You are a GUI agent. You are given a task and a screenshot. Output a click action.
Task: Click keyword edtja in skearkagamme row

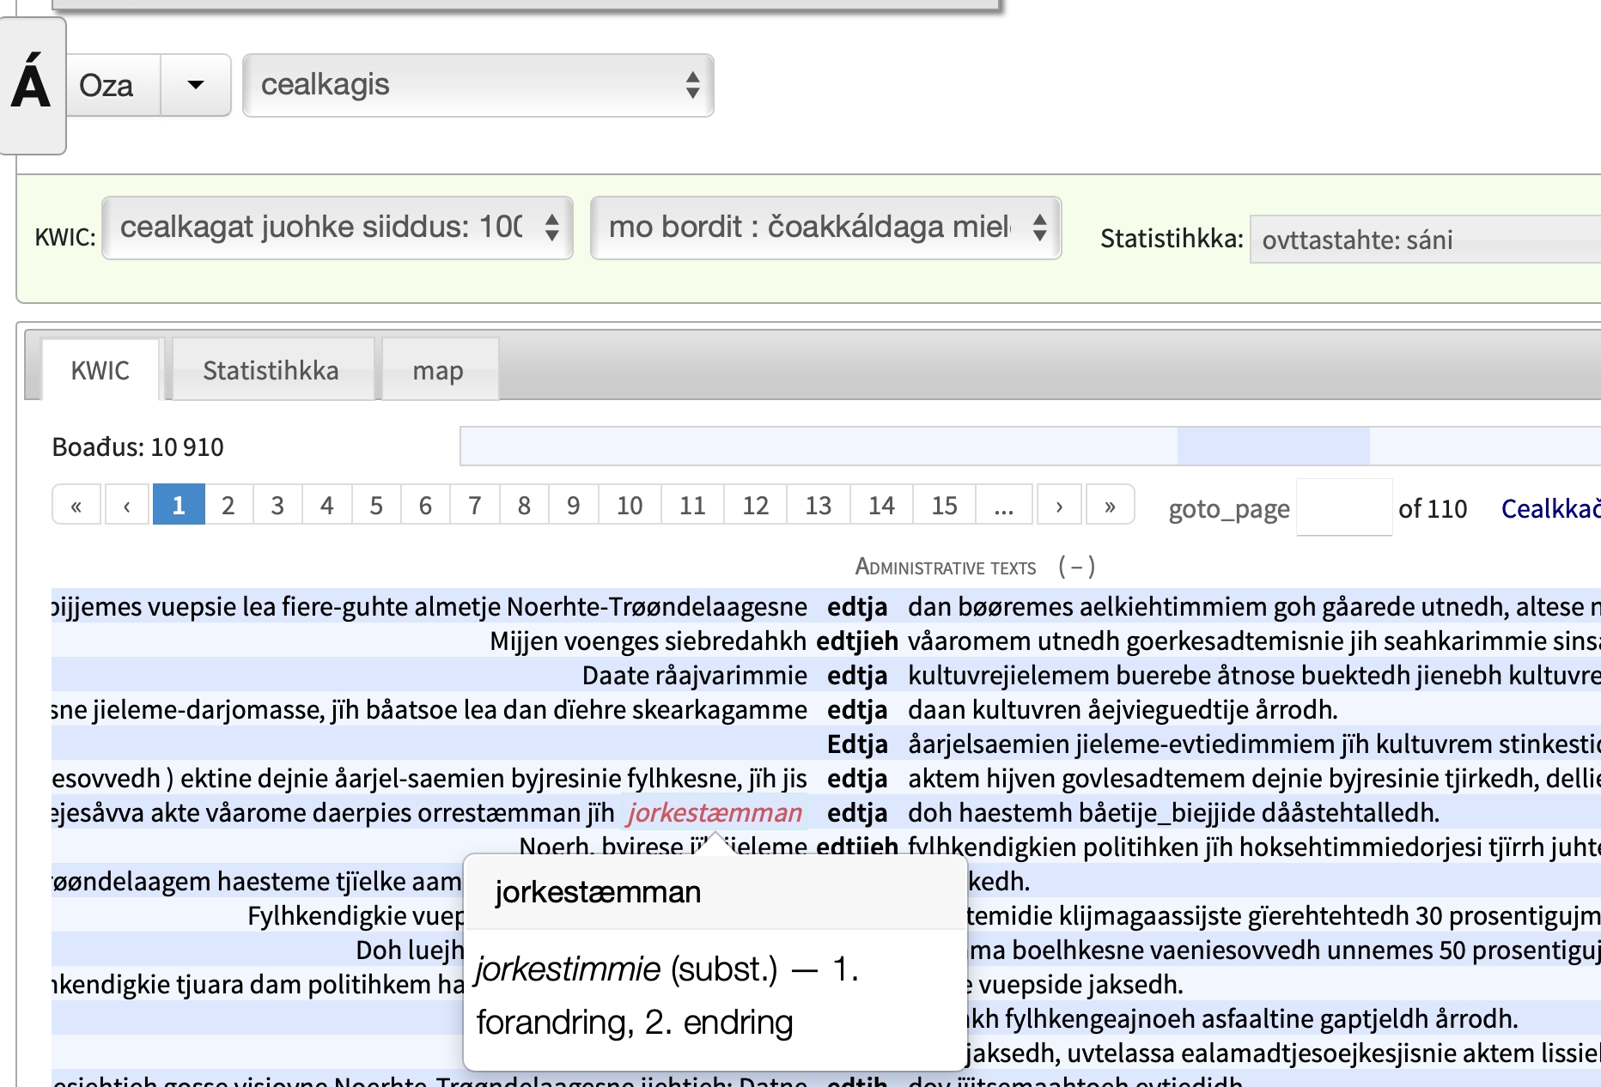[x=857, y=709]
